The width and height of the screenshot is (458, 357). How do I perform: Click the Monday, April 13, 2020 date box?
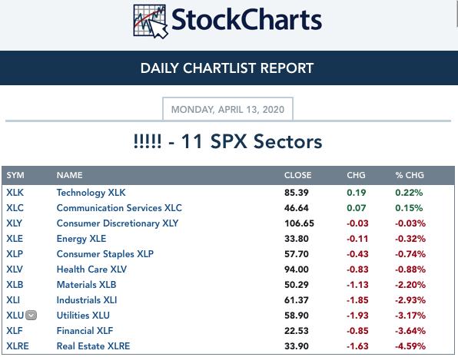[x=227, y=109]
